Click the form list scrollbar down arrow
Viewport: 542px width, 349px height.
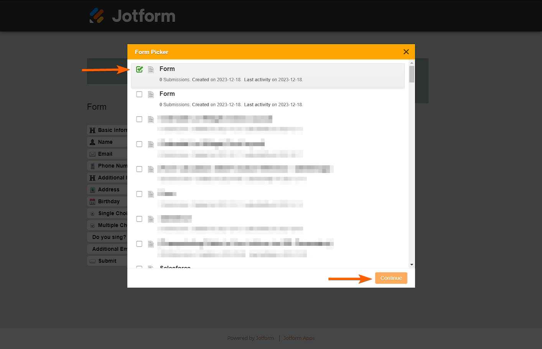tap(412, 265)
